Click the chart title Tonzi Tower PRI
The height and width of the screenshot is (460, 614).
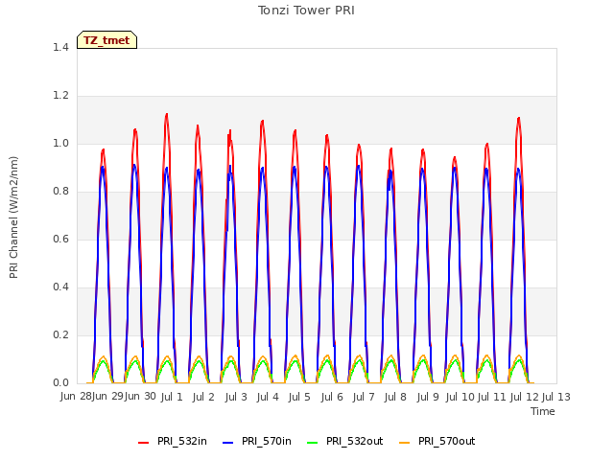pos(306,11)
